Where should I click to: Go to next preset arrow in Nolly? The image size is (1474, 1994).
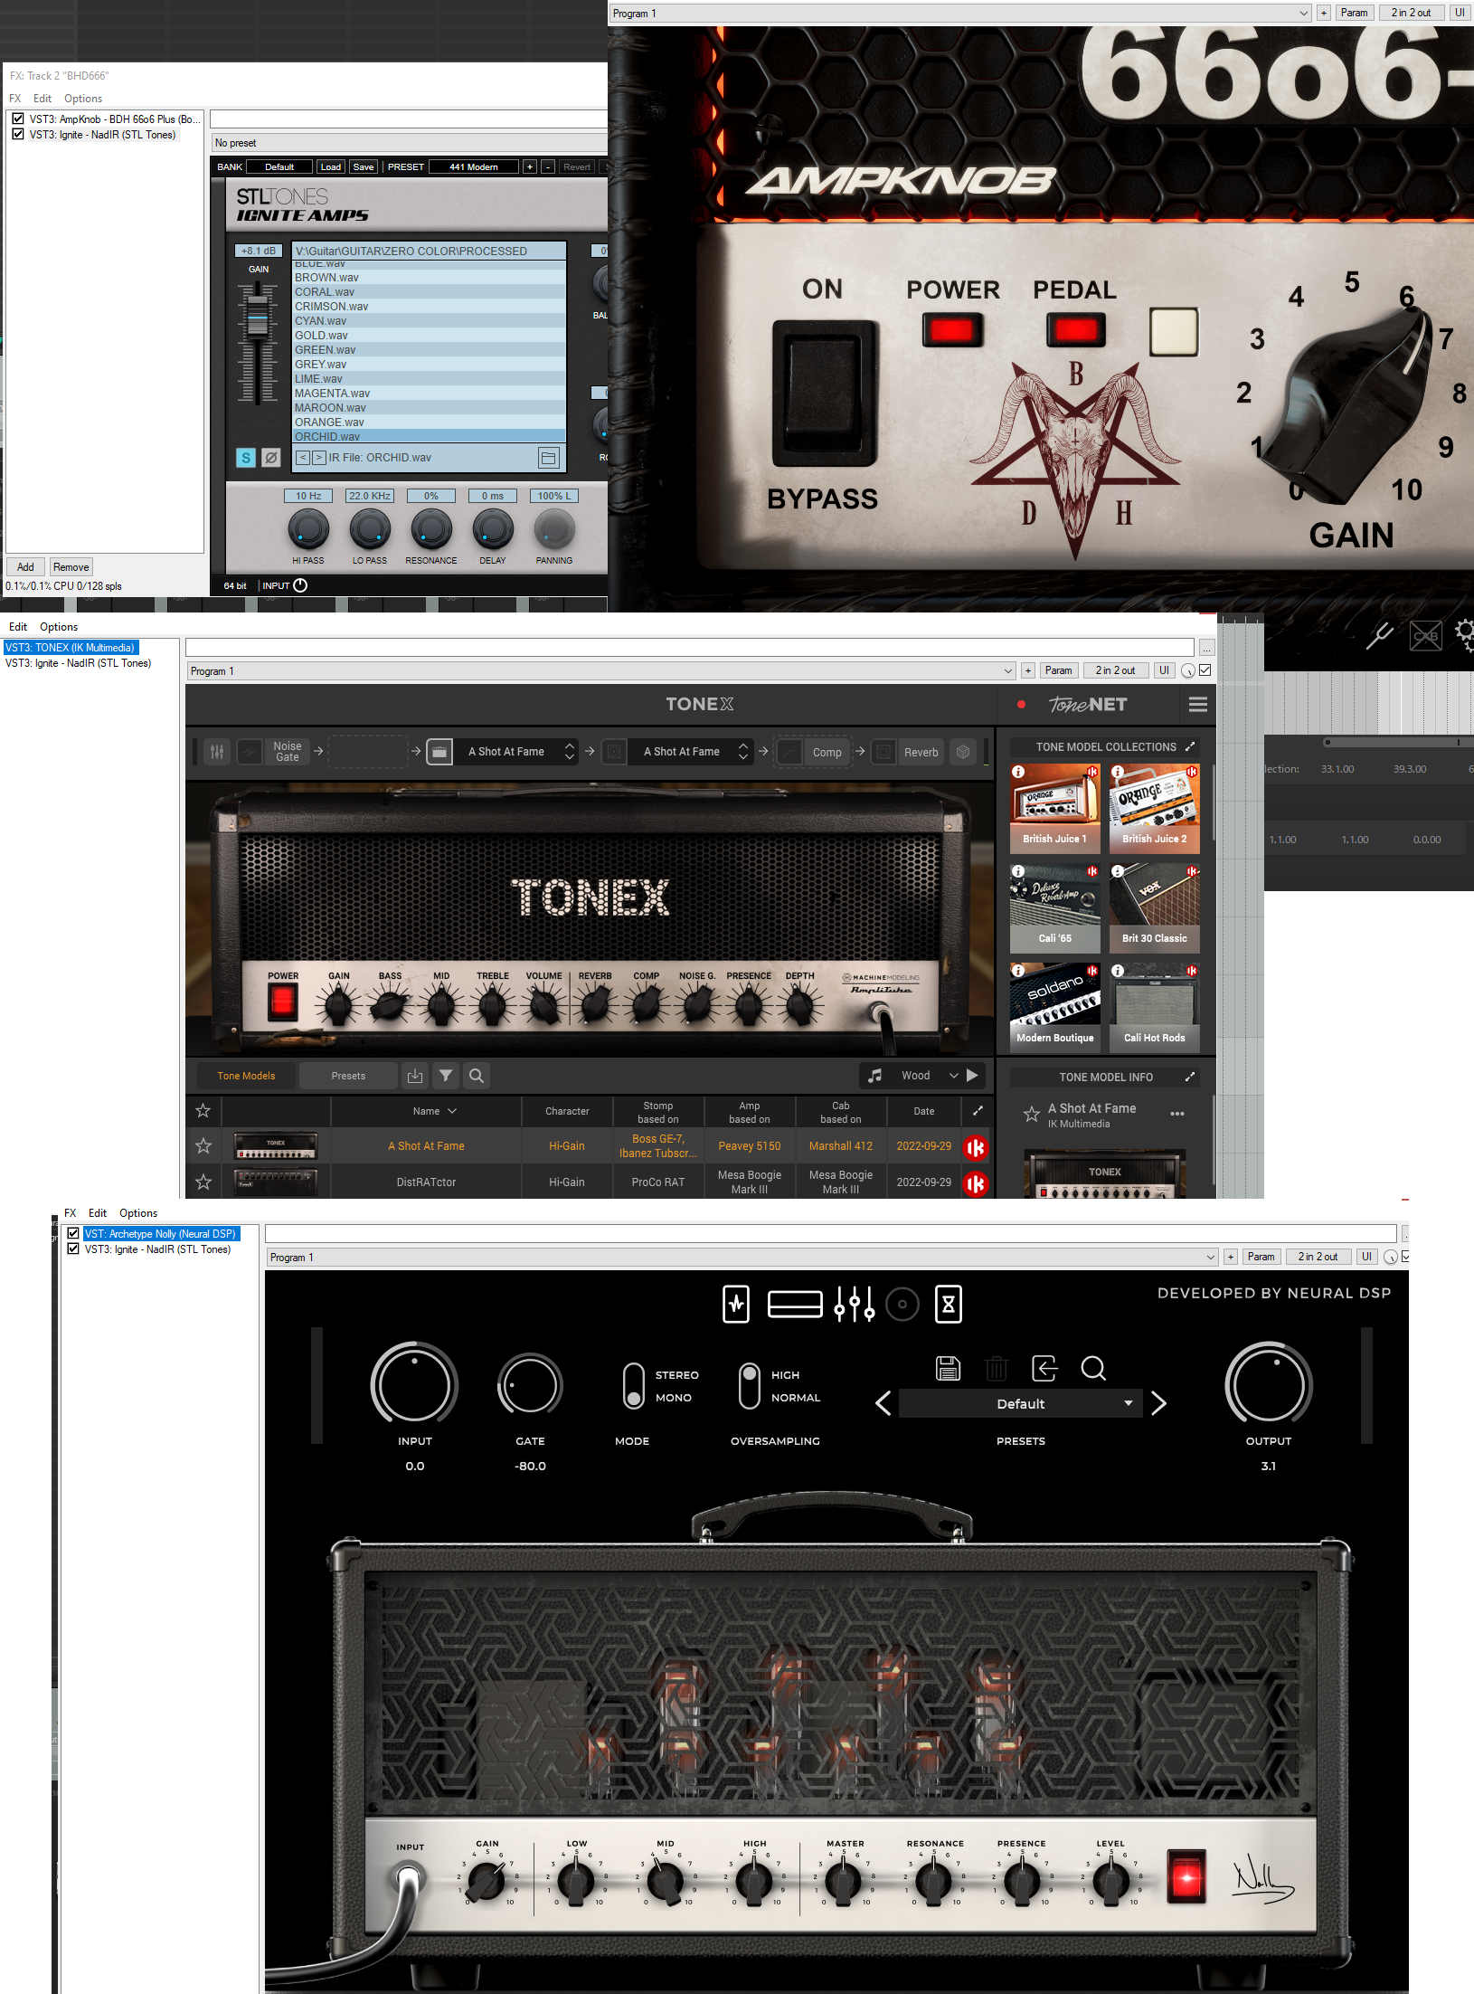pos(1158,1403)
